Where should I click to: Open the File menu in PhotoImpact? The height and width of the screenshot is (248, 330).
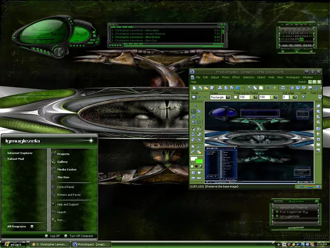pos(198,78)
